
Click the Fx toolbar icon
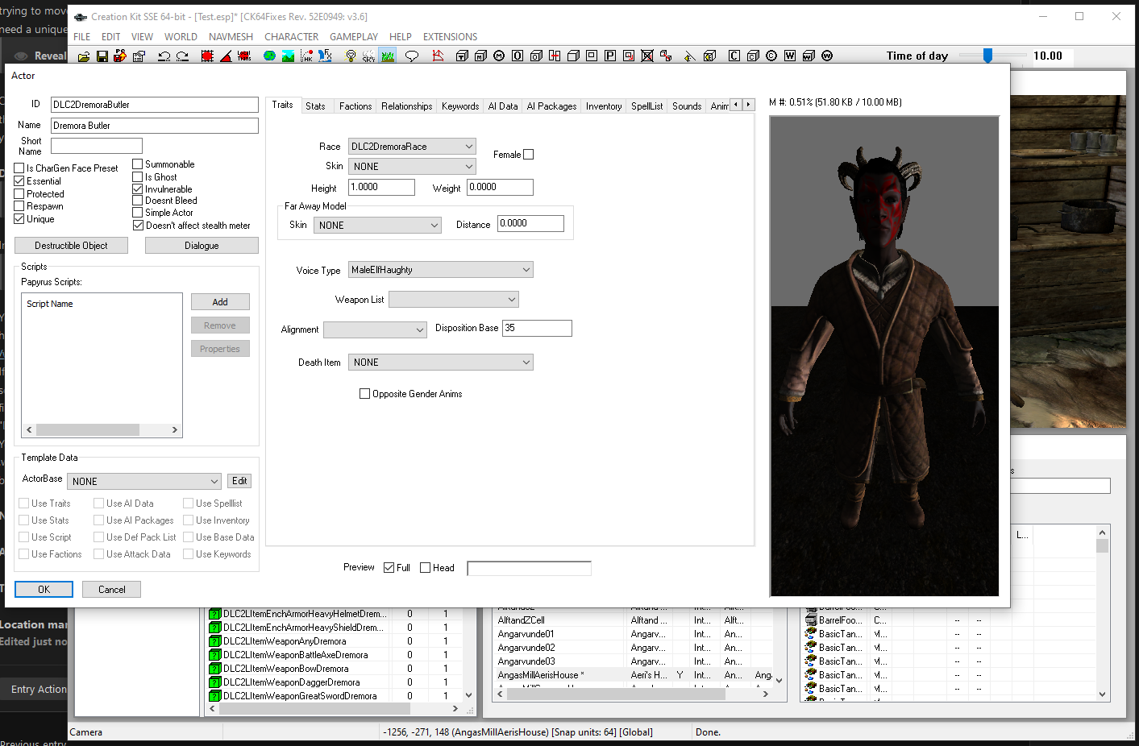click(325, 56)
